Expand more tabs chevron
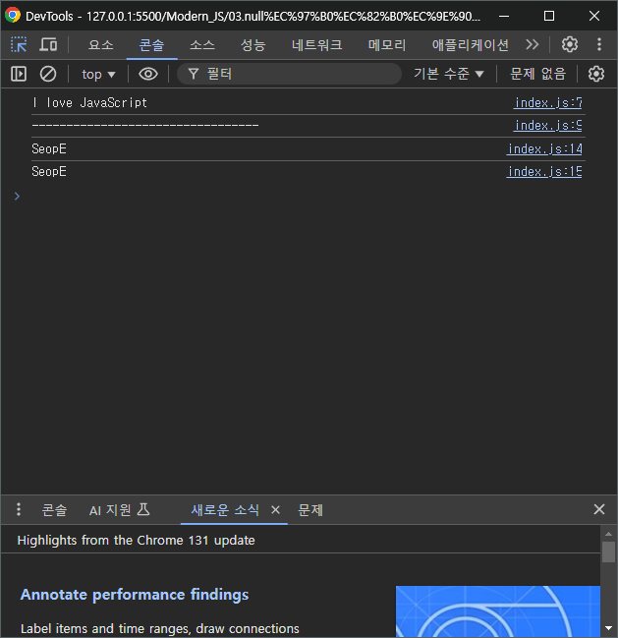 coord(532,44)
